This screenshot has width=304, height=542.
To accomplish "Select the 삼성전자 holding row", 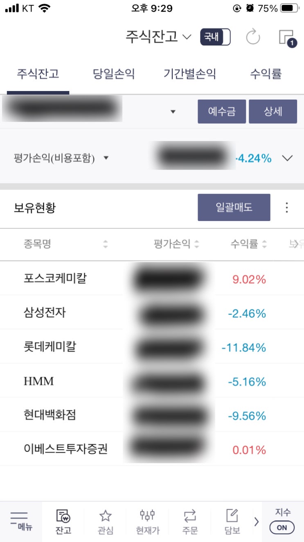I will pyautogui.click(x=45, y=313).
